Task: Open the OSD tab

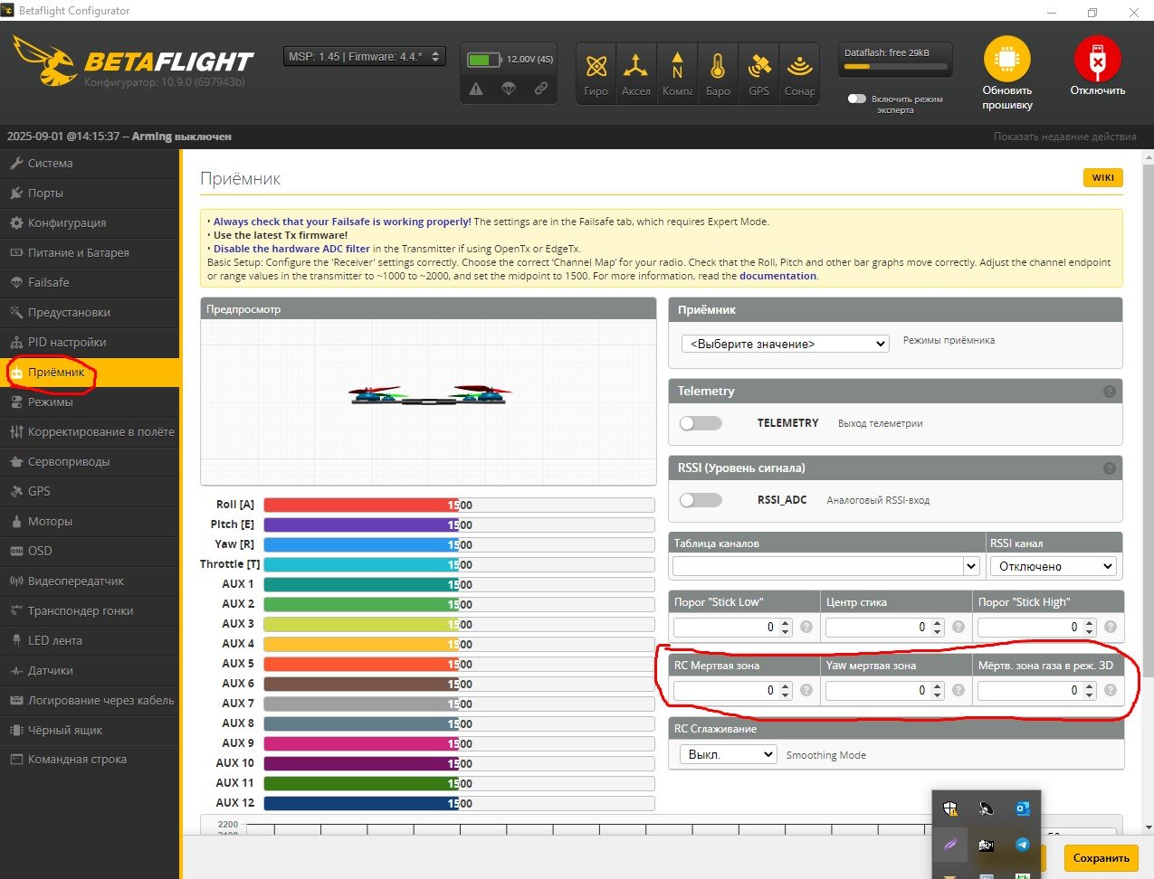Action: (90, 552)
